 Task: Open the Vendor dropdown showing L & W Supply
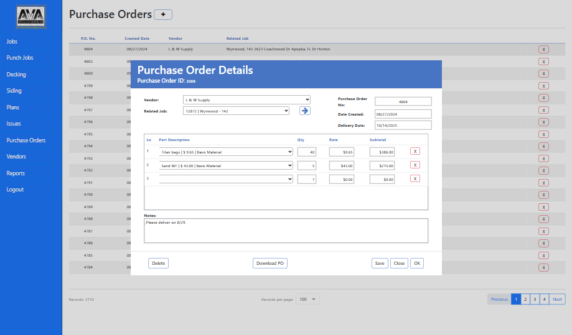[x=246, y=99]
